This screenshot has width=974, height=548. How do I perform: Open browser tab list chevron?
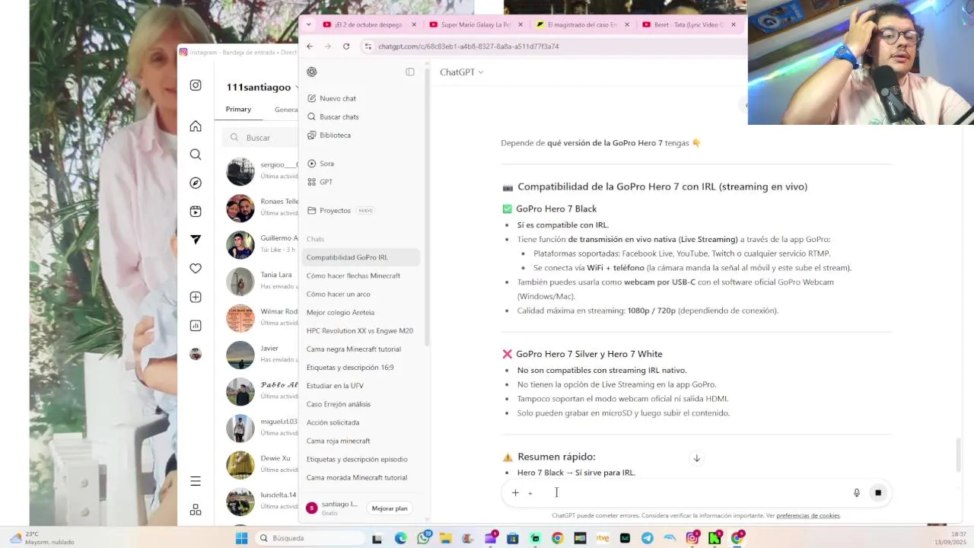coord(308,24)
